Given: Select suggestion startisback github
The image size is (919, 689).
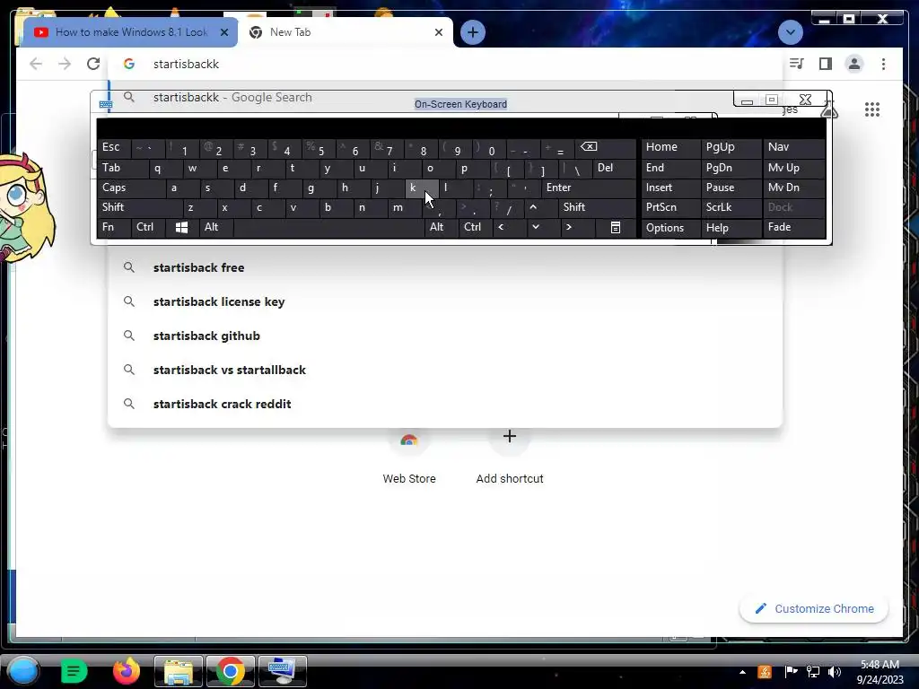Looking at the screenshot, I should (x=445, y=336).
